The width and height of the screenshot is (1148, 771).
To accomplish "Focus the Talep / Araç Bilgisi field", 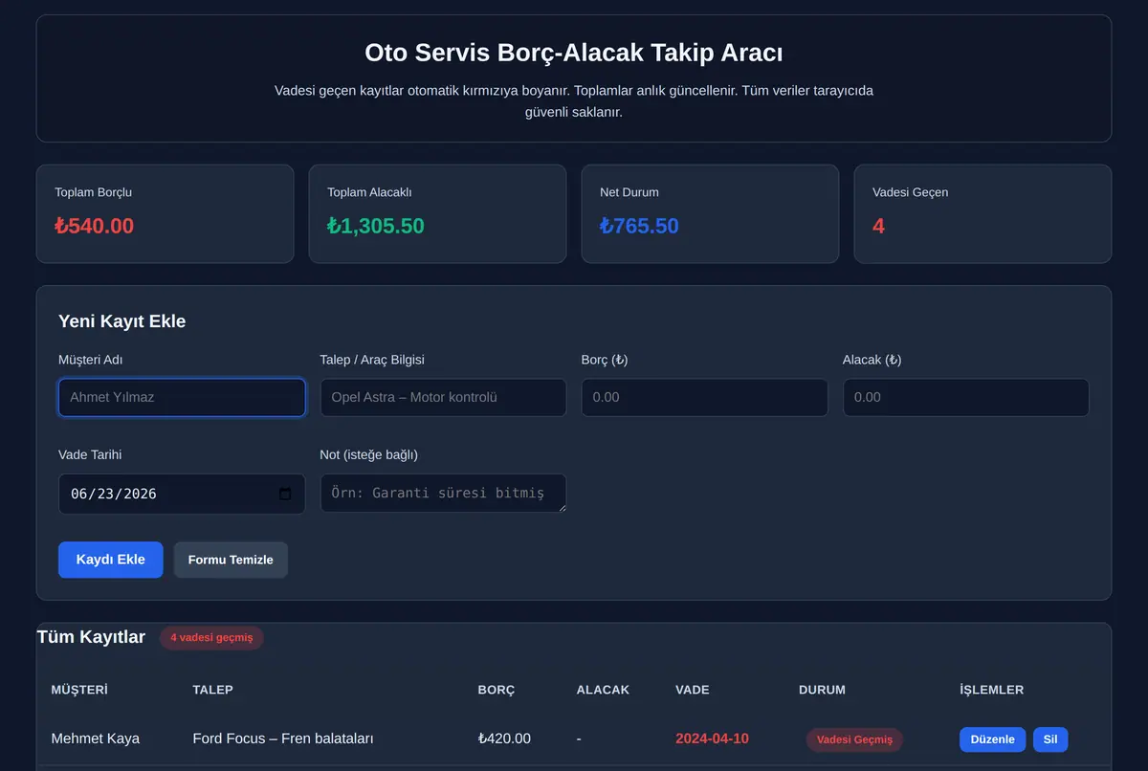I will click(443, 397).
